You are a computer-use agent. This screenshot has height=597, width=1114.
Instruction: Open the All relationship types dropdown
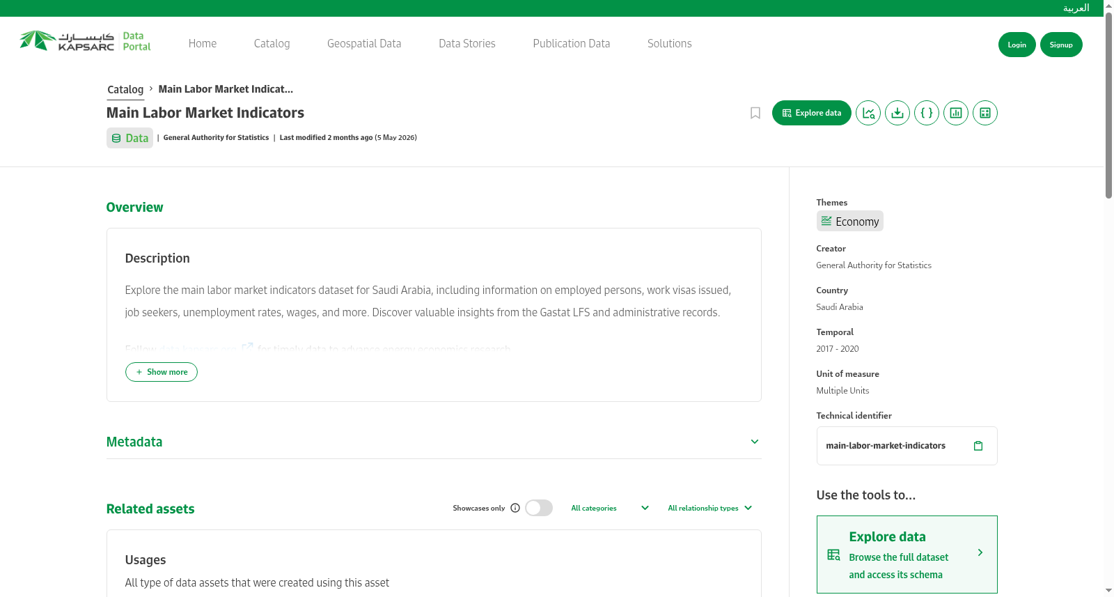(x=710, y=508)
